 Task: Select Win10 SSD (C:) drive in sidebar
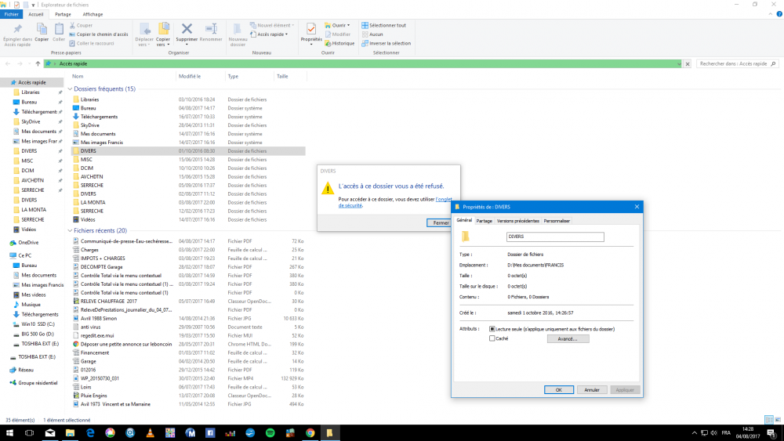[x=38, y=324]
